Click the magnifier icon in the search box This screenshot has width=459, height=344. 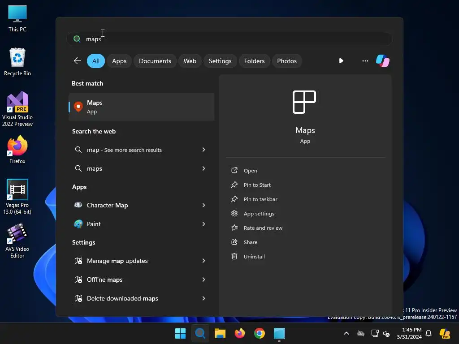tap(77, 39)
